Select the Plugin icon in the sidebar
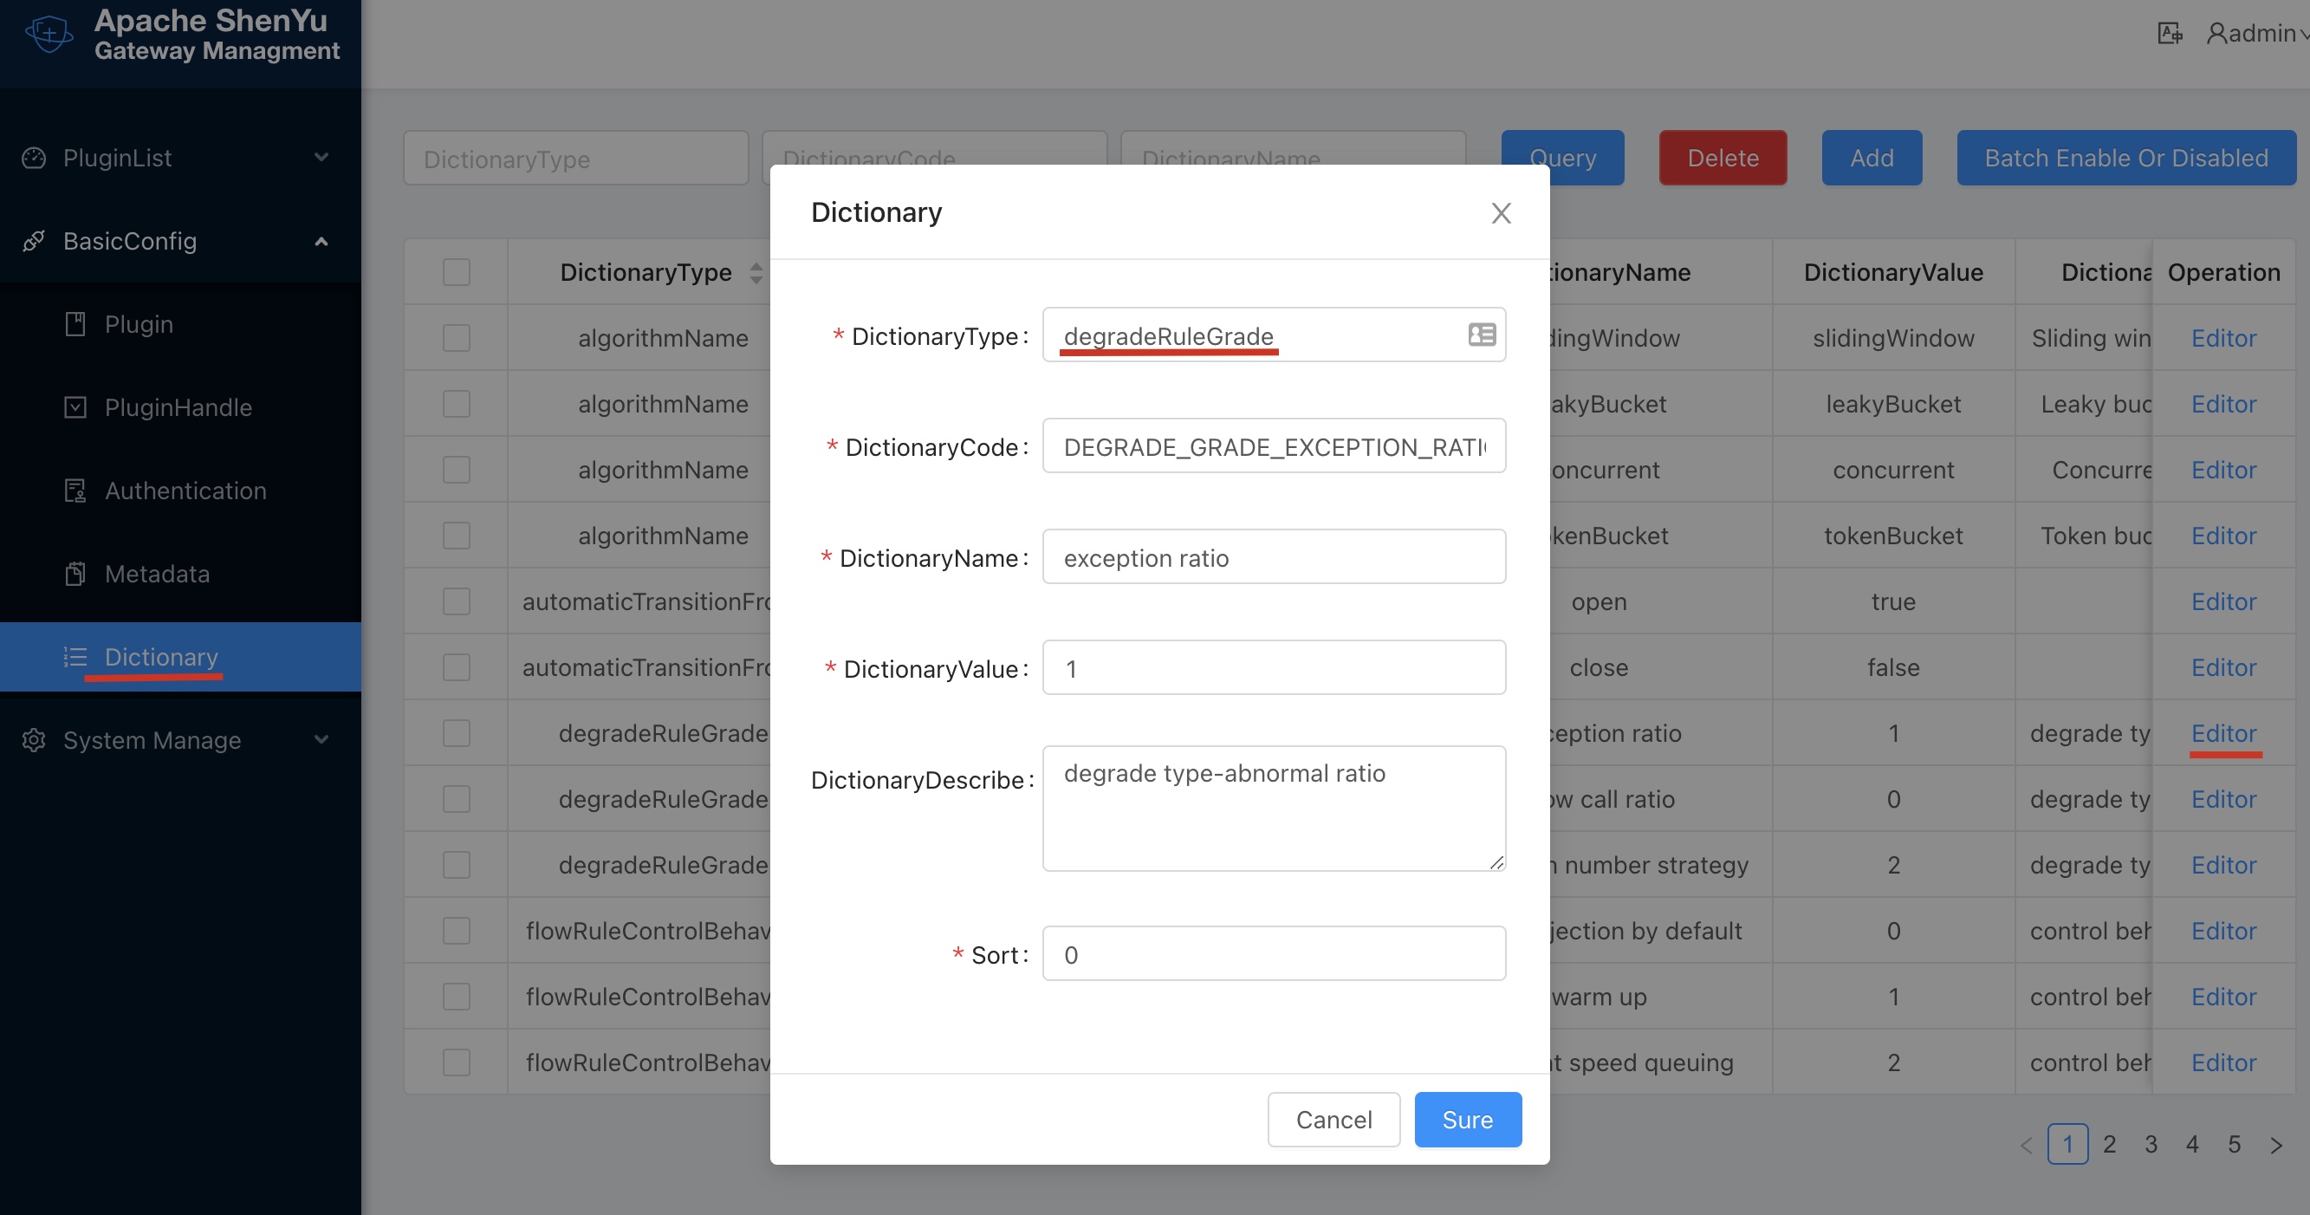The width and height of the screenshot is (2310, 1215). click(75, 324)
